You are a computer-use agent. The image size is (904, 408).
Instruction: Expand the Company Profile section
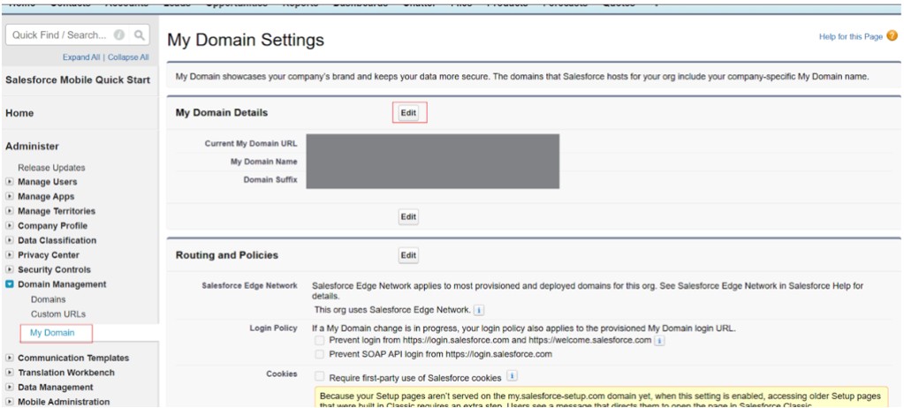coord(10,226)
